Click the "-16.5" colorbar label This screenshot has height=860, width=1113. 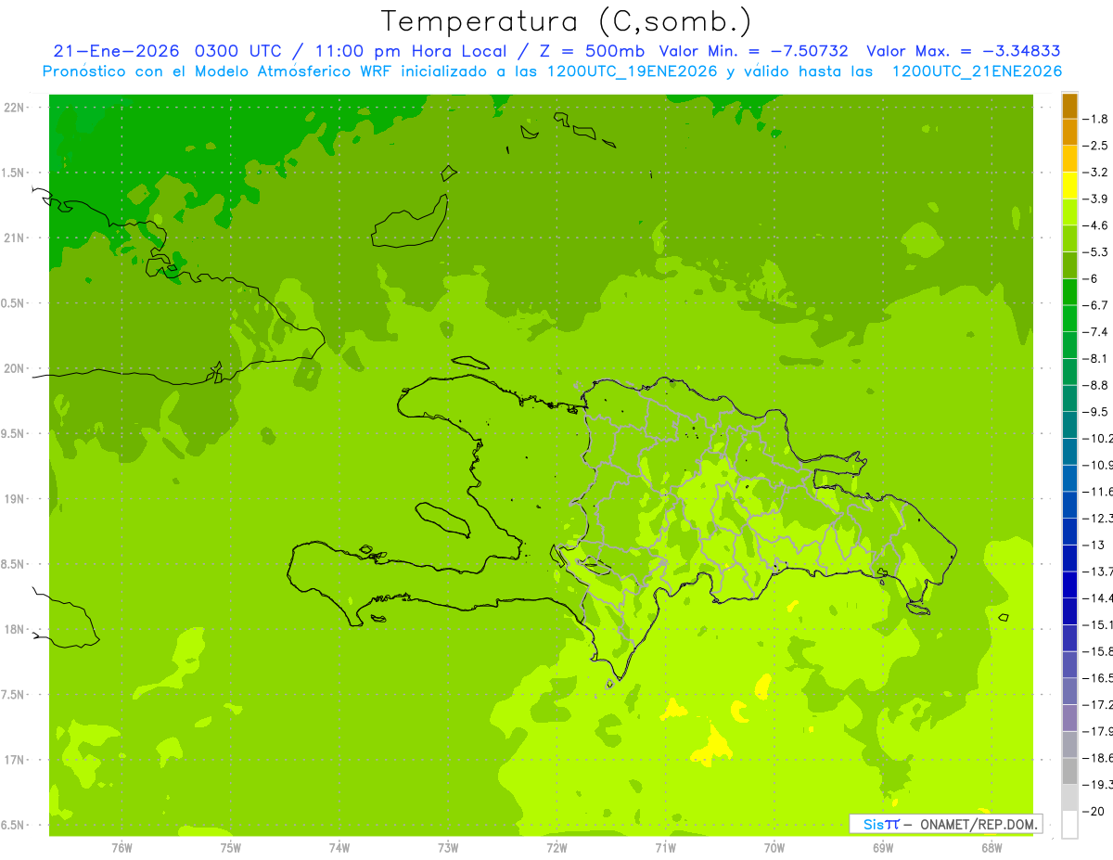pyautogui.click(x=1098, y=678)
